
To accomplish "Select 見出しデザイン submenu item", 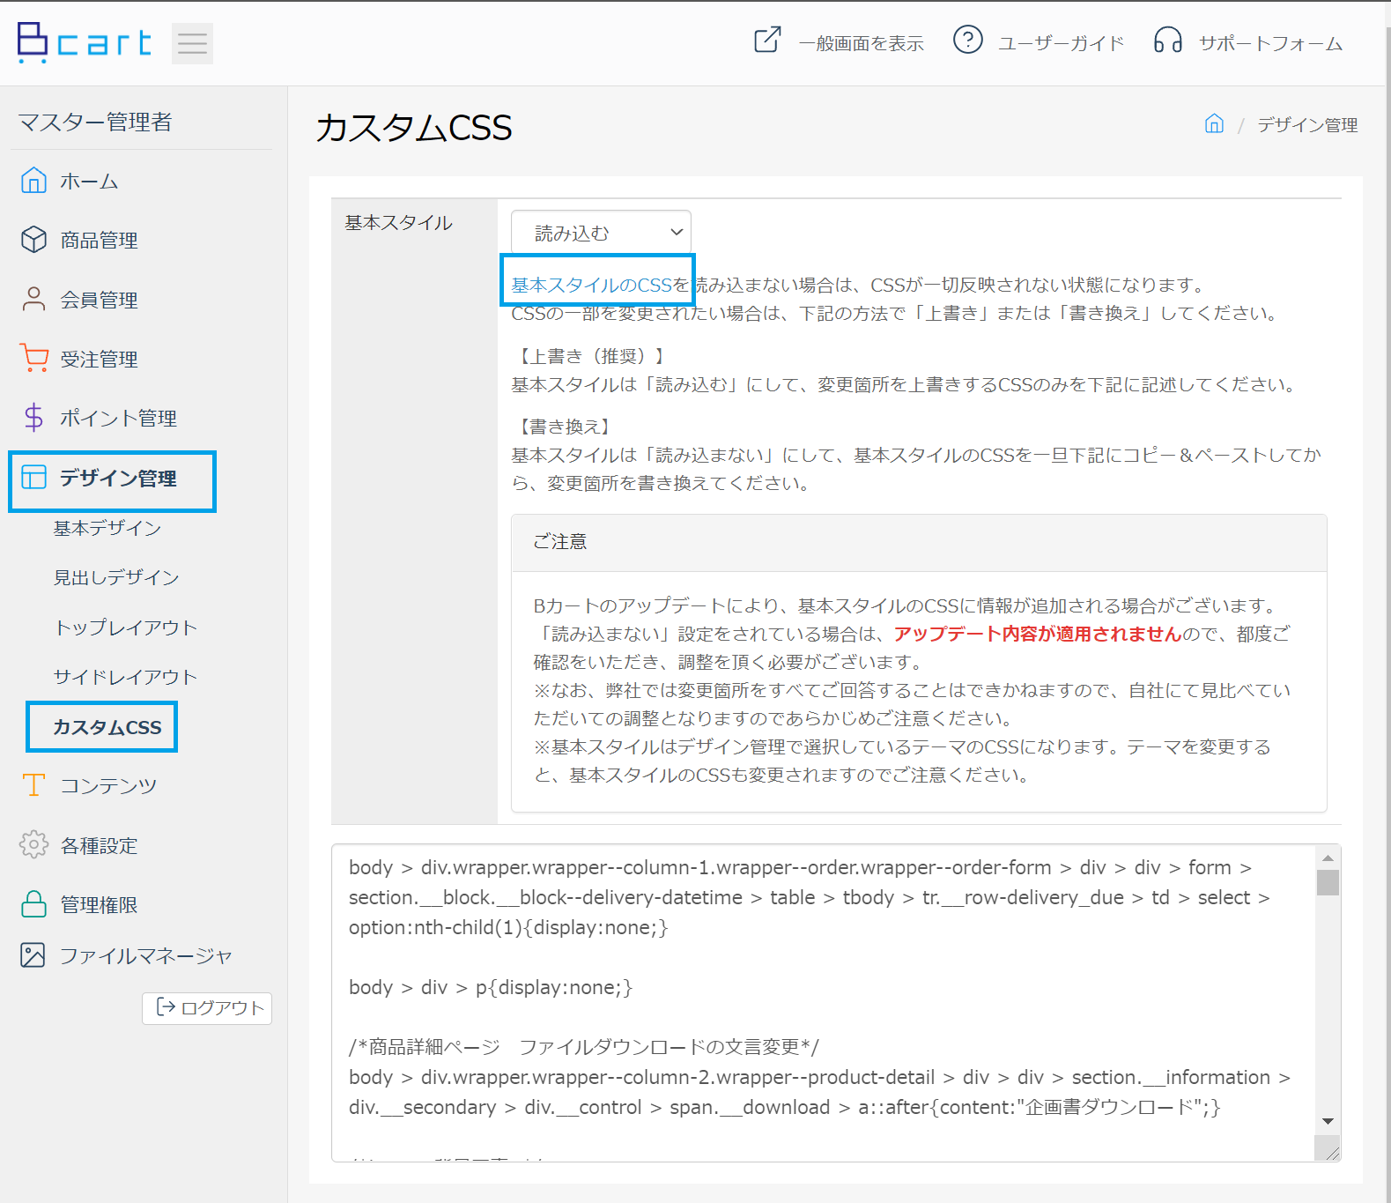I will [x=116, y=577].
